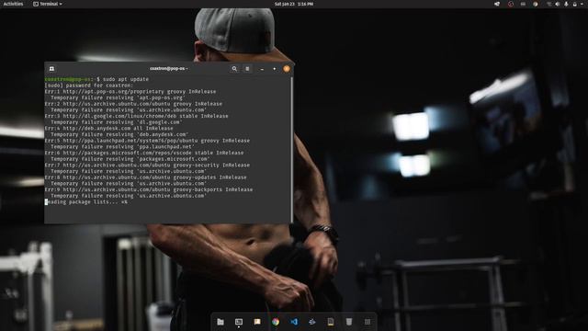Click the 'sudo apt update' command text
The image size is (588, 331).
pyautogui.click(x=126, y=79)
